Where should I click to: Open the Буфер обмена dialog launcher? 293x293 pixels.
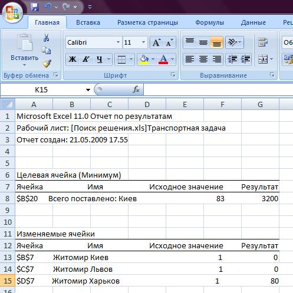tap(56, 75)
